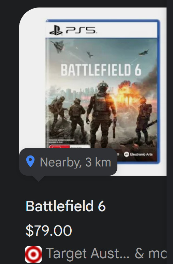
Task: Click the soldier holding a rocket launcher
Action: 146,119
